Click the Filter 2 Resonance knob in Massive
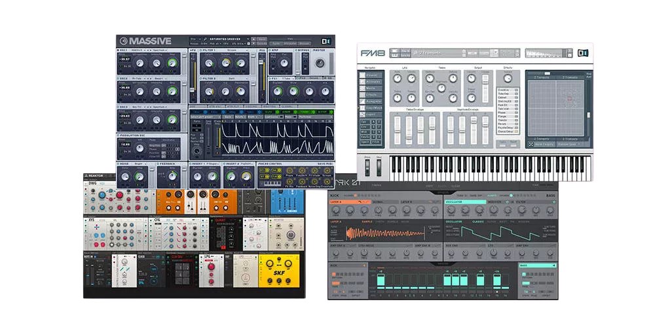The width and height of the screenshot is (655, 327). point(240,92)
